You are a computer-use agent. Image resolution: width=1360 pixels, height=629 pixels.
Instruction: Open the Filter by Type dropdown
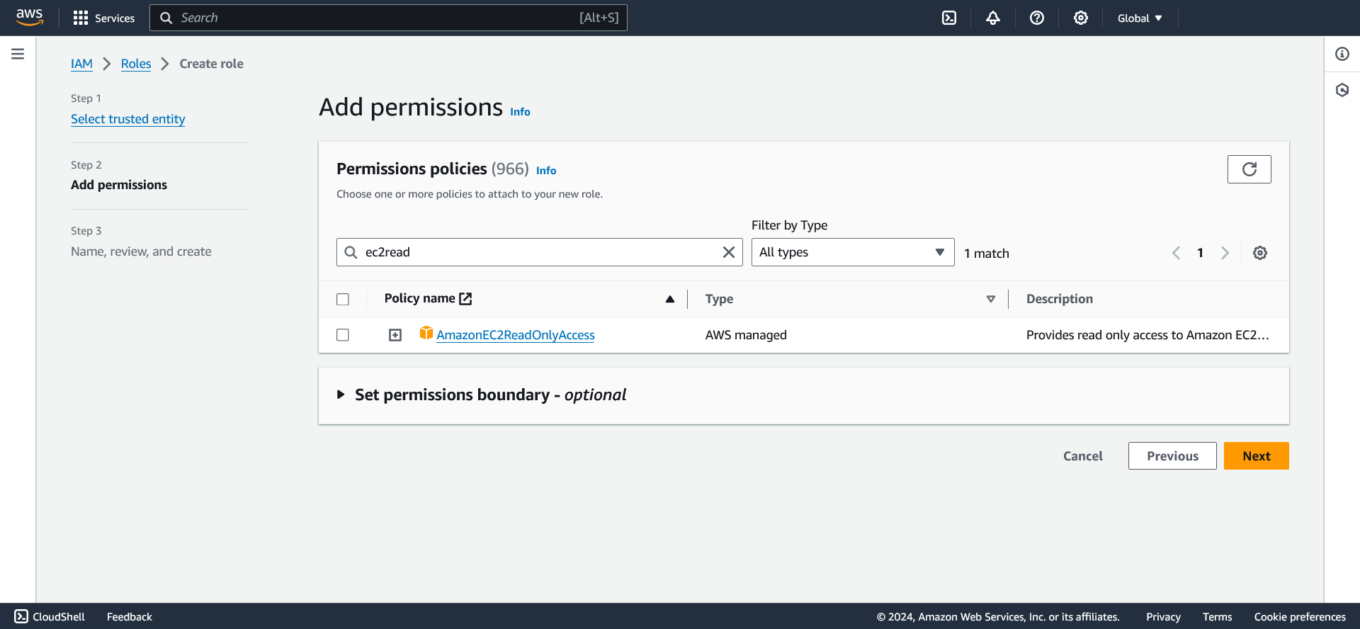click(853, 252)
